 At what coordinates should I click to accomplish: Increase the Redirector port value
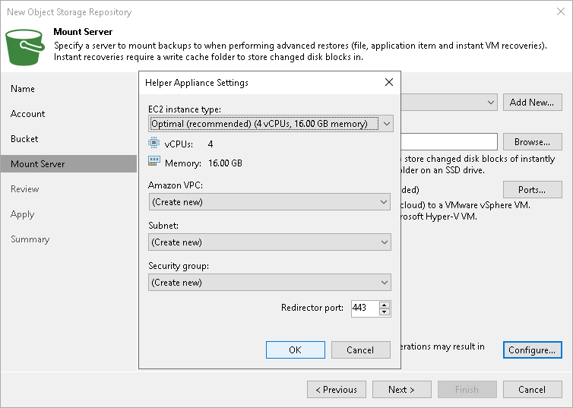click(384, 305)
